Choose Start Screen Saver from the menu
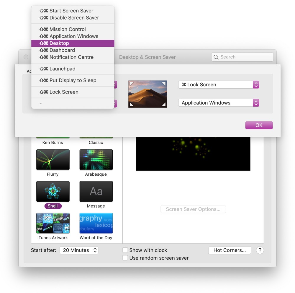This screenshot has width=295, height=293. click(73, 11)
